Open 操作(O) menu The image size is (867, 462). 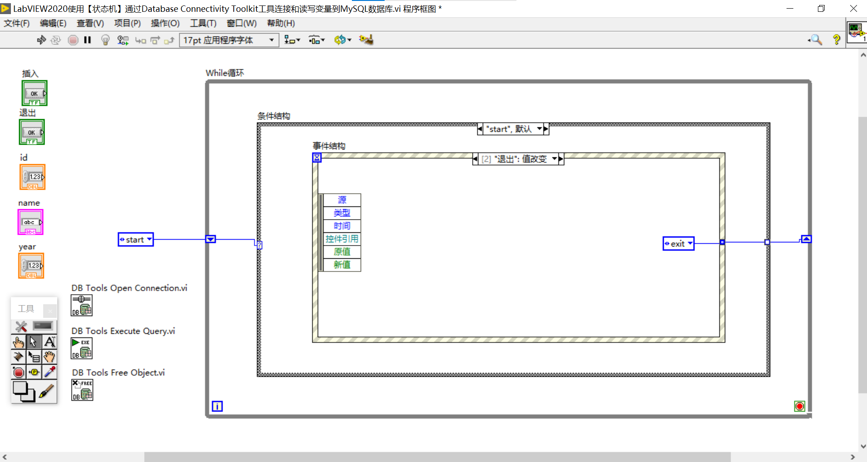click(x=165, y=23)
